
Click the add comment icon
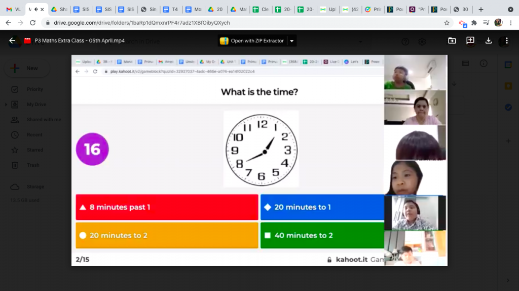(470, 41)
